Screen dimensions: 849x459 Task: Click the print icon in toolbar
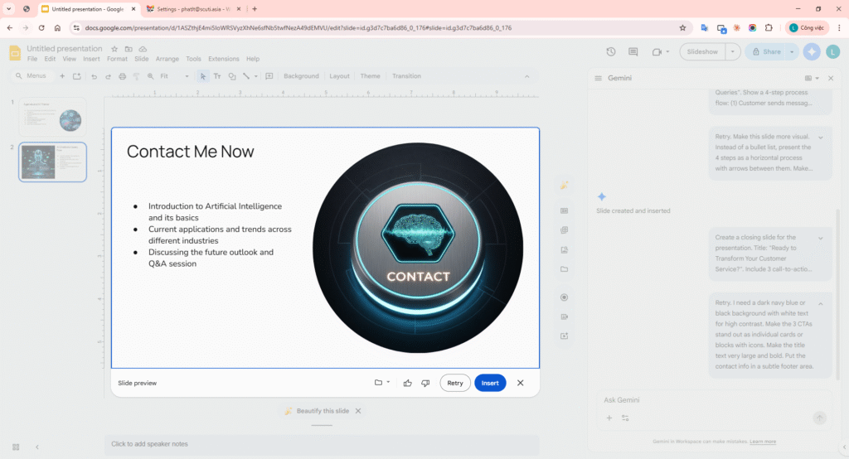[x=122, y=76]
